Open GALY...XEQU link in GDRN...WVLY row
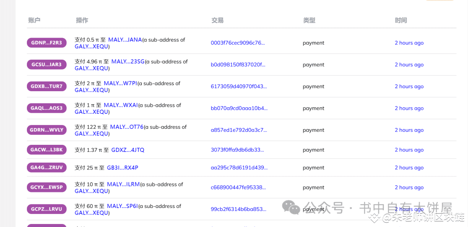The image size is (468, 227). 91,134
